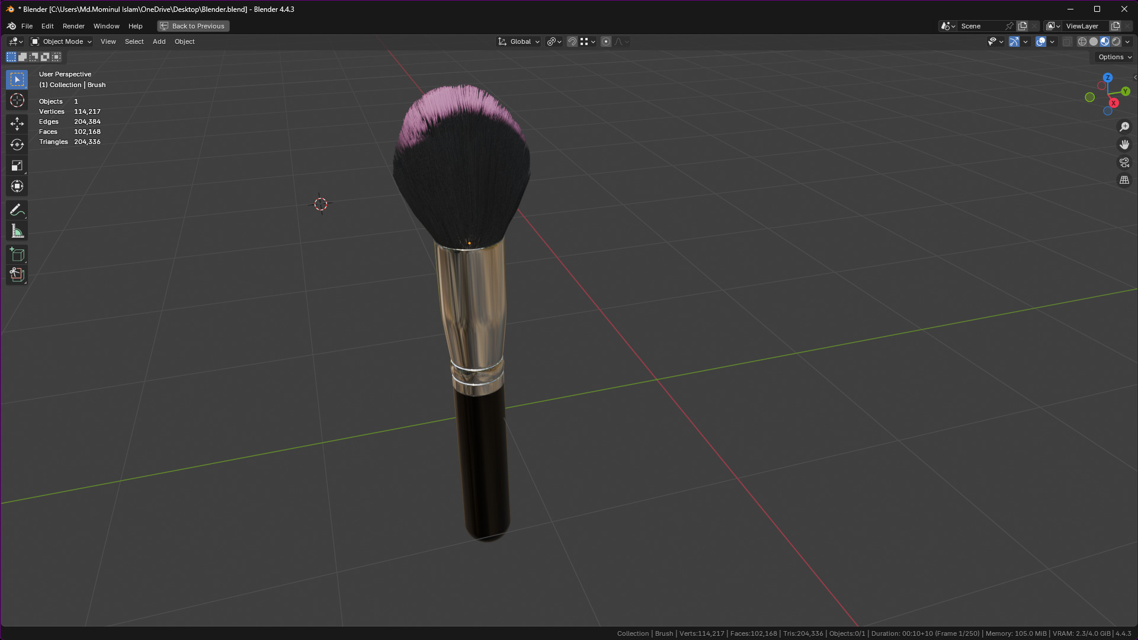
Task: Toggle proportional editing
Action: 606,41
